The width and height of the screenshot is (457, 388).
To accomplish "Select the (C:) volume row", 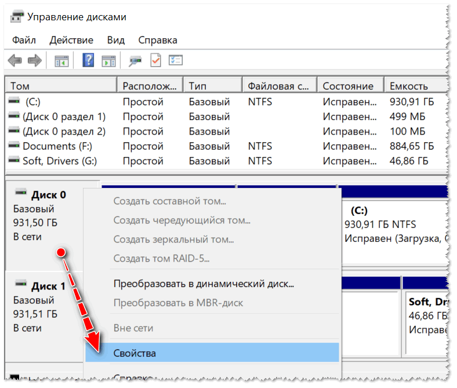I will 226,101.
